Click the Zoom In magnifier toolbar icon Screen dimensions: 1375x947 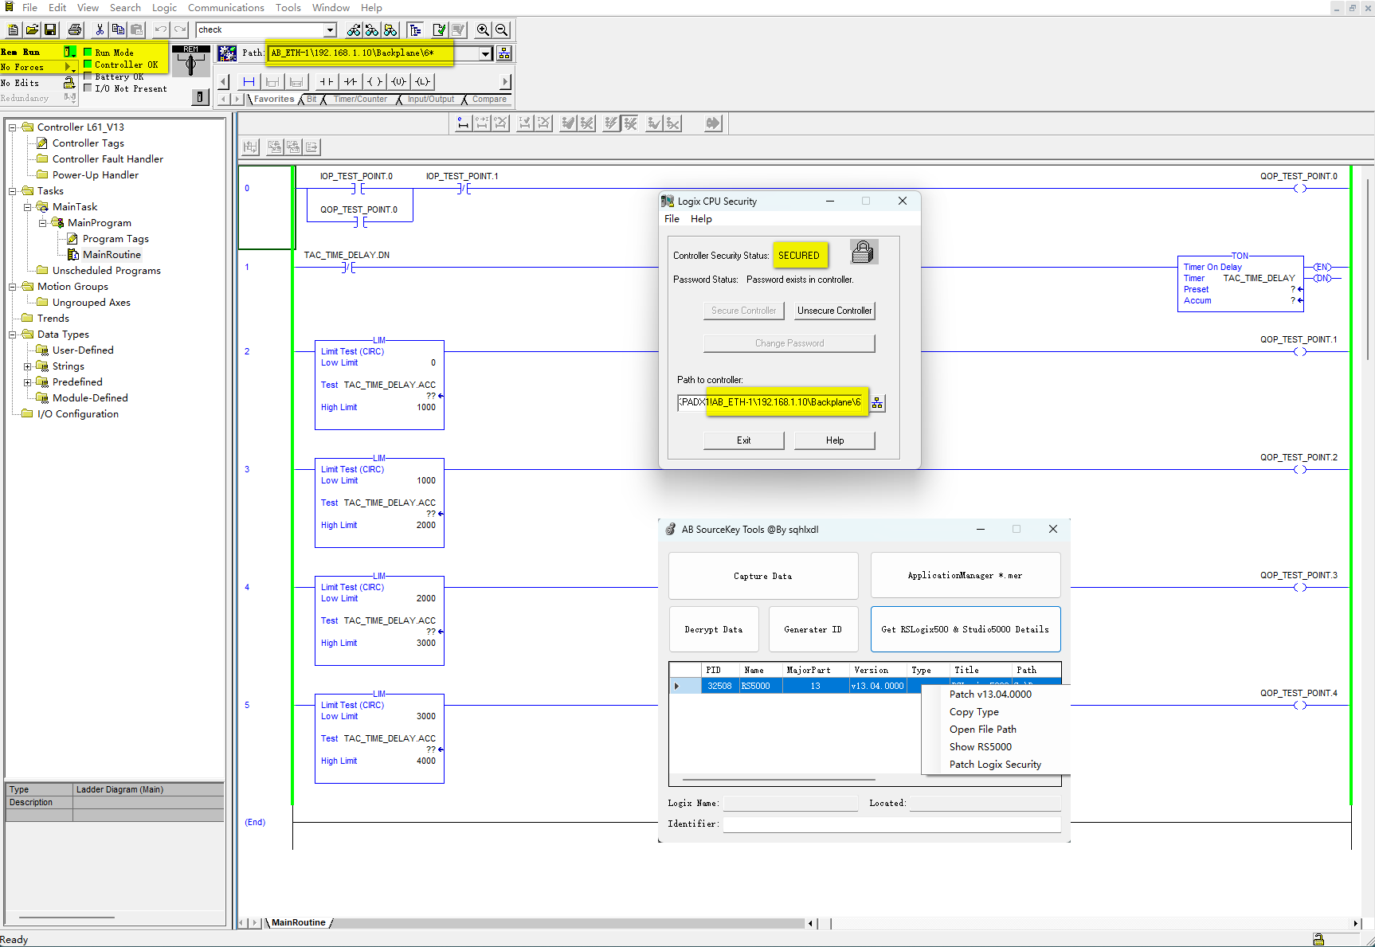pyautogui.click(x=483, y=29)
